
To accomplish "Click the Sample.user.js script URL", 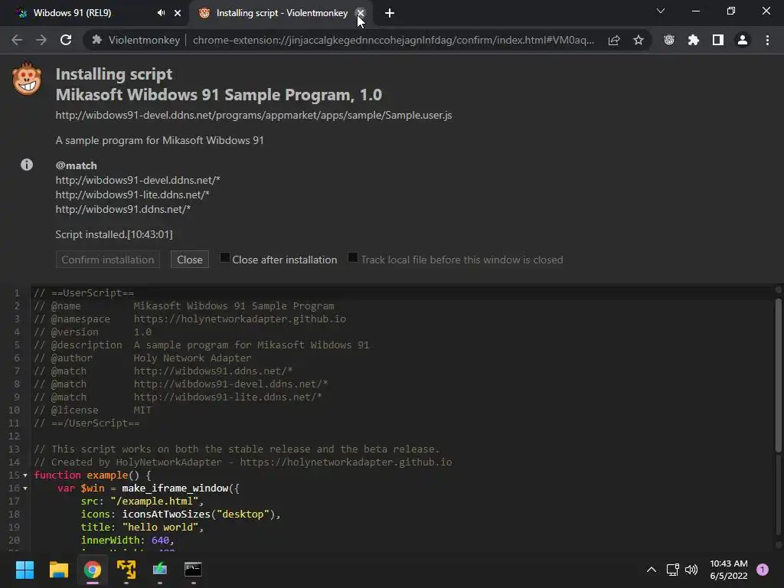I will (x=253, y=115).
